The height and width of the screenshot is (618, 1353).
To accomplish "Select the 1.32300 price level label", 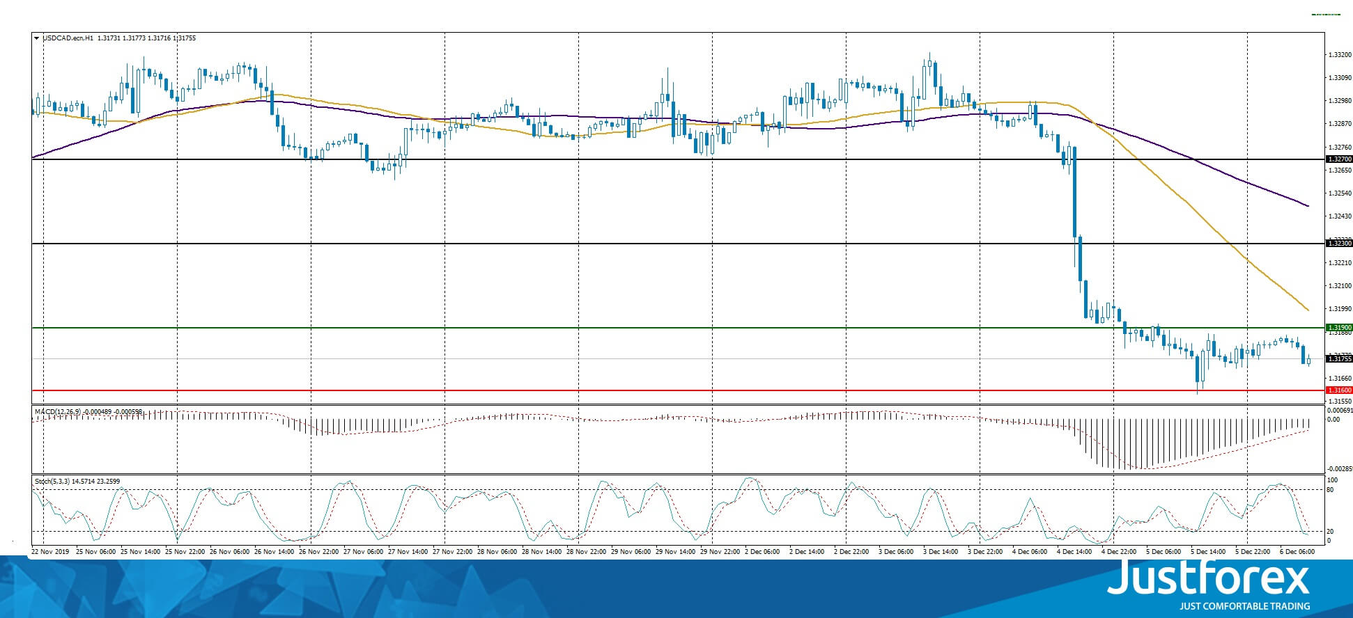I will pyautogui.click(x=1339, y=243).
